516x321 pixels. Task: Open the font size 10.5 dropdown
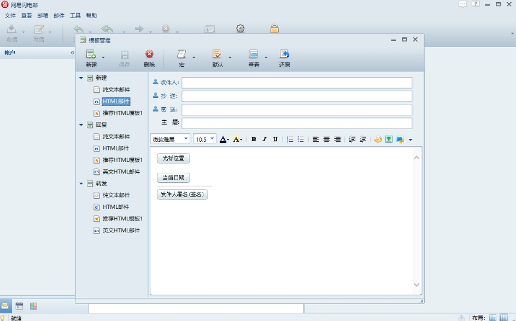204,139
